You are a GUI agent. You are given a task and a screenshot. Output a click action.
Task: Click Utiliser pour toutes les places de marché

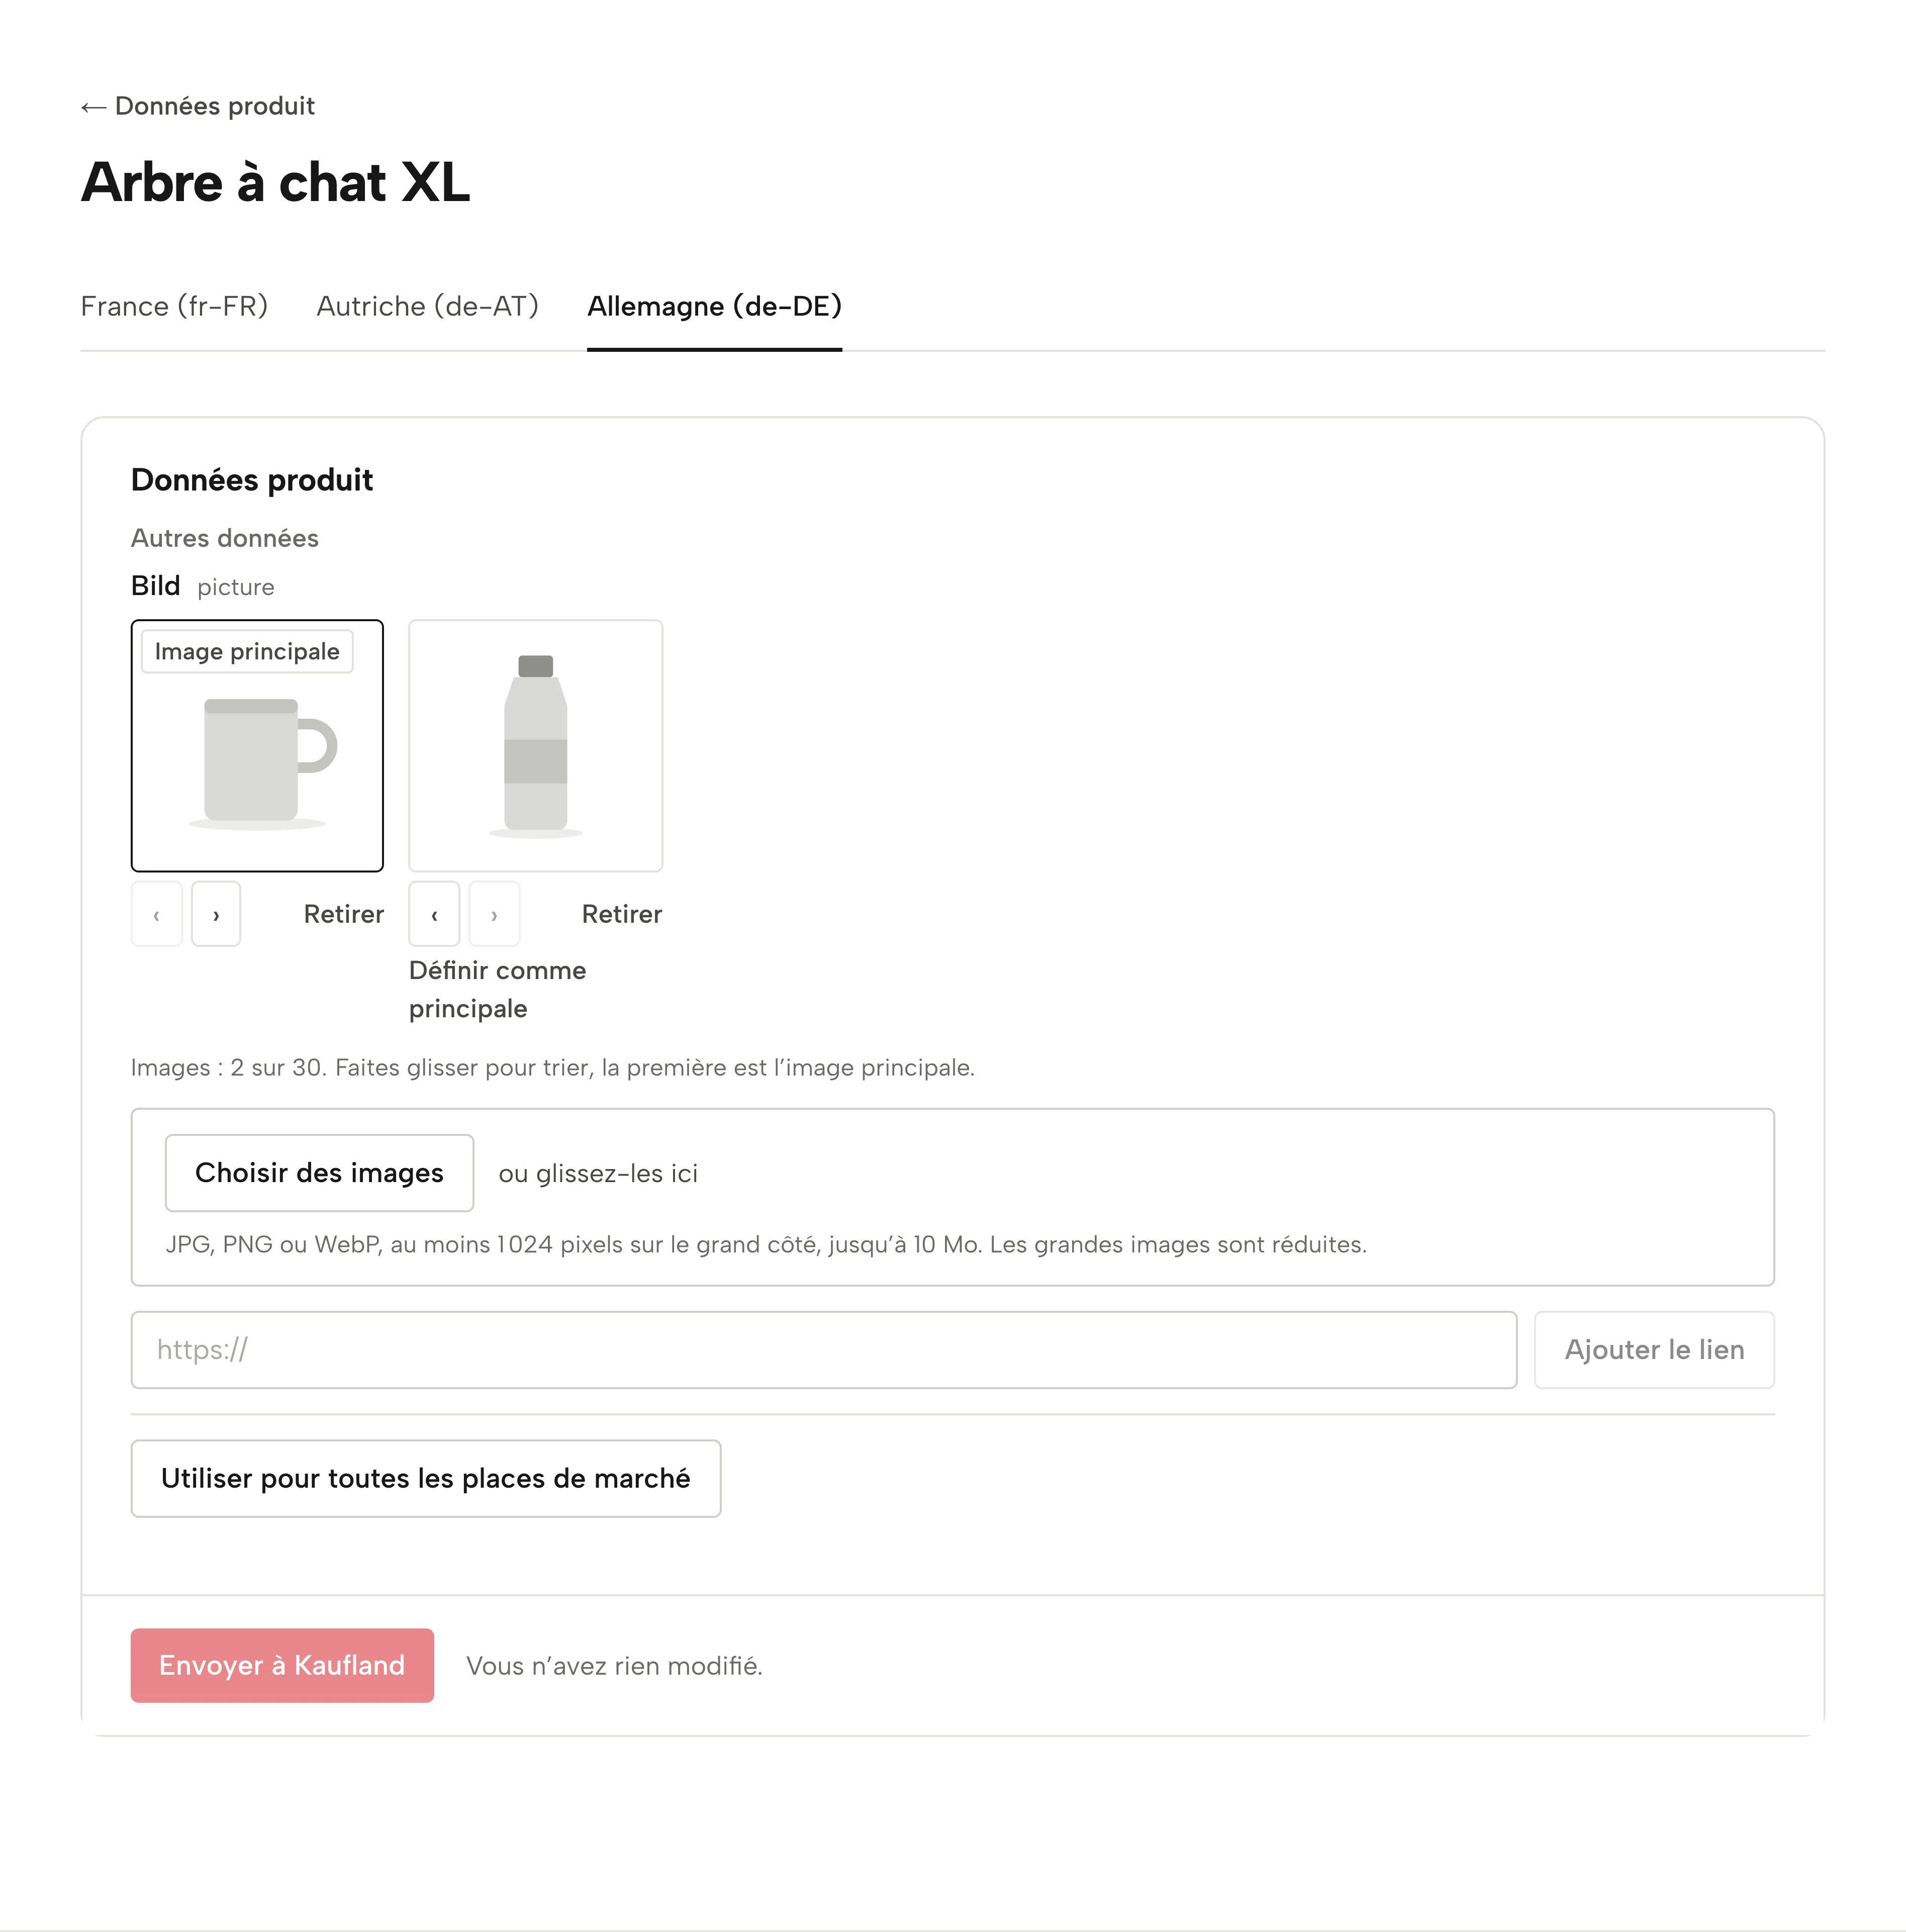click(x=426, y=1479)
